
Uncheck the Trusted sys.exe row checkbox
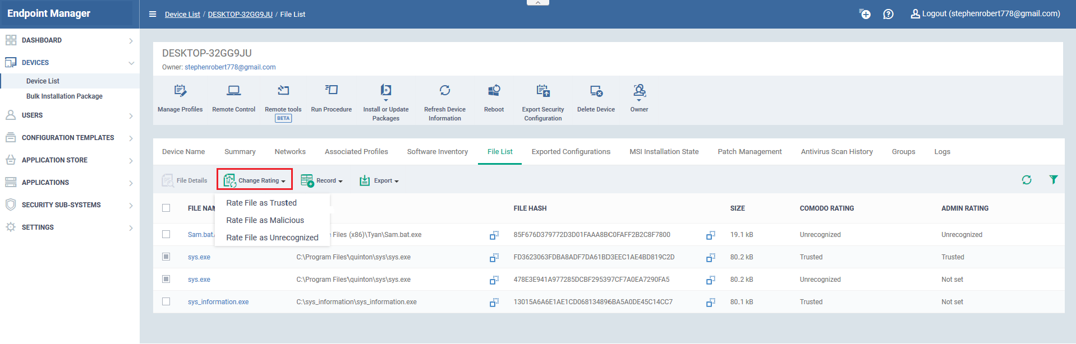pyautogui.click(x=166, y=257)
